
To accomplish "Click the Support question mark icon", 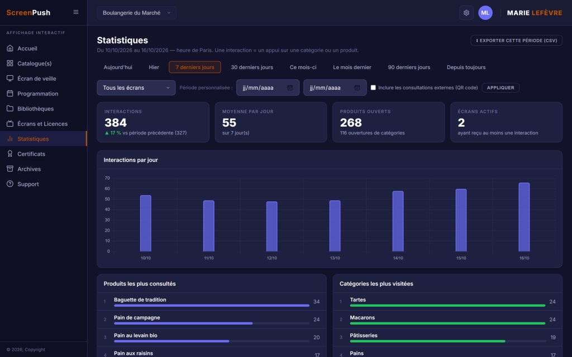I will (10, 184).
